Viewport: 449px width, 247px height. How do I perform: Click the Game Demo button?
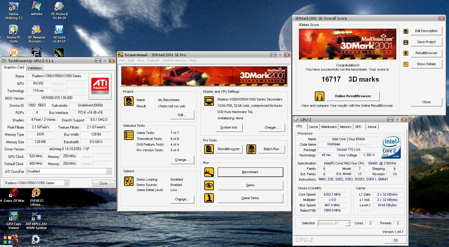click(x=250, y=198)
